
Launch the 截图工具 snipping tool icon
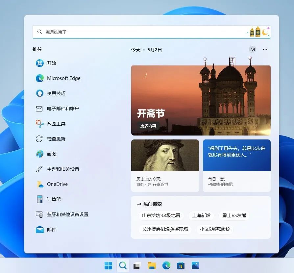coord(40,124)
